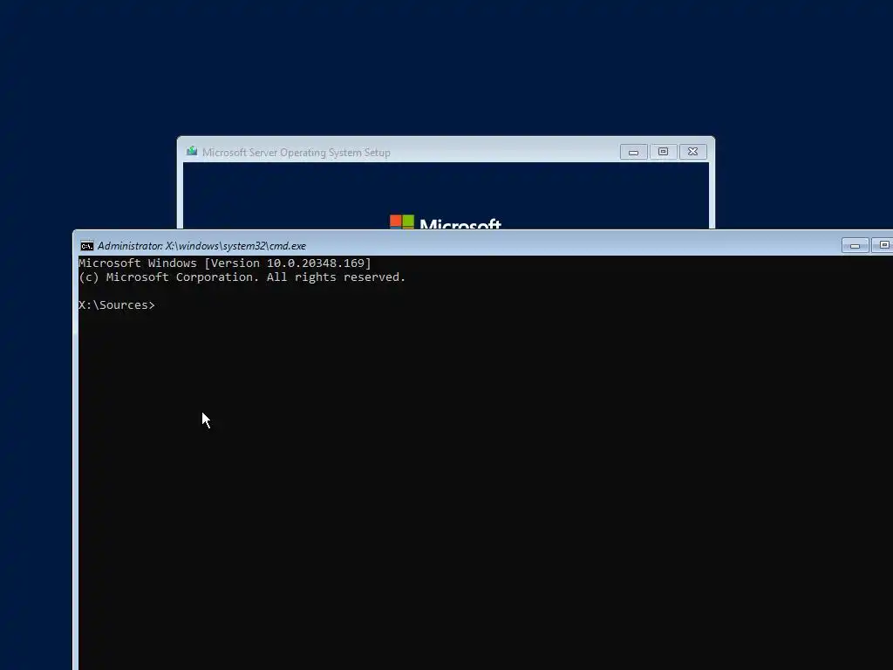Click the Version 10.0.20348.169 text line
Image resolution: width=893 pixels, height=670 pixels.
coord(225,263)
